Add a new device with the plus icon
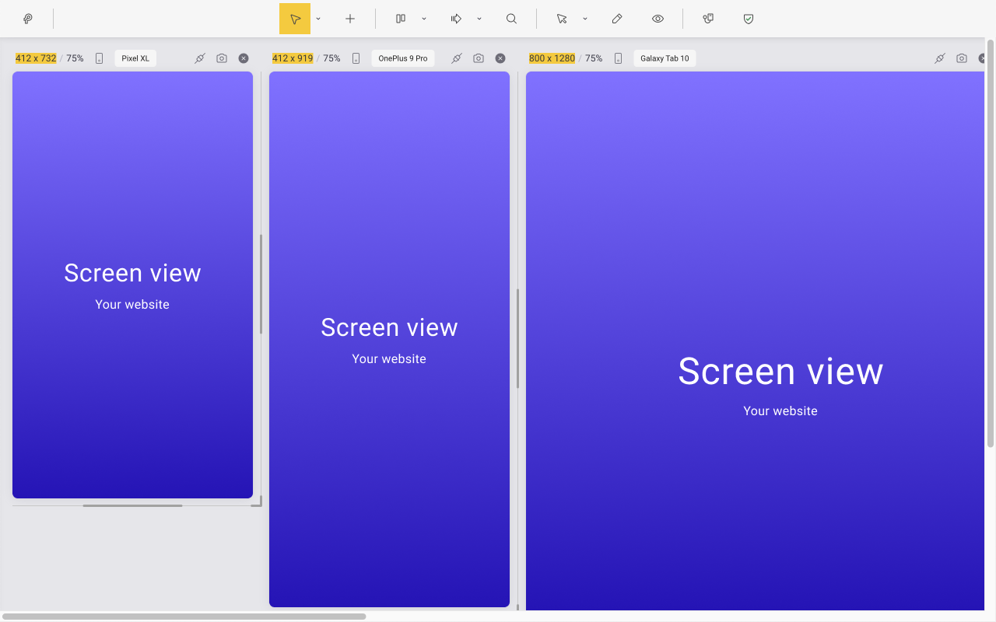996x622 pixels. 350,19
